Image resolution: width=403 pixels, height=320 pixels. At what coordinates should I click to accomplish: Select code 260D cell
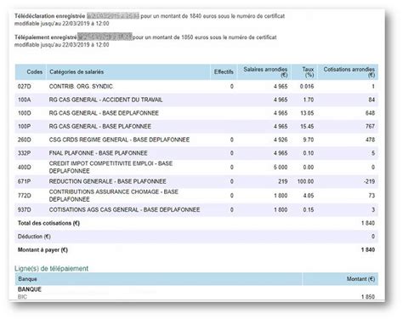tap(25, 140)
